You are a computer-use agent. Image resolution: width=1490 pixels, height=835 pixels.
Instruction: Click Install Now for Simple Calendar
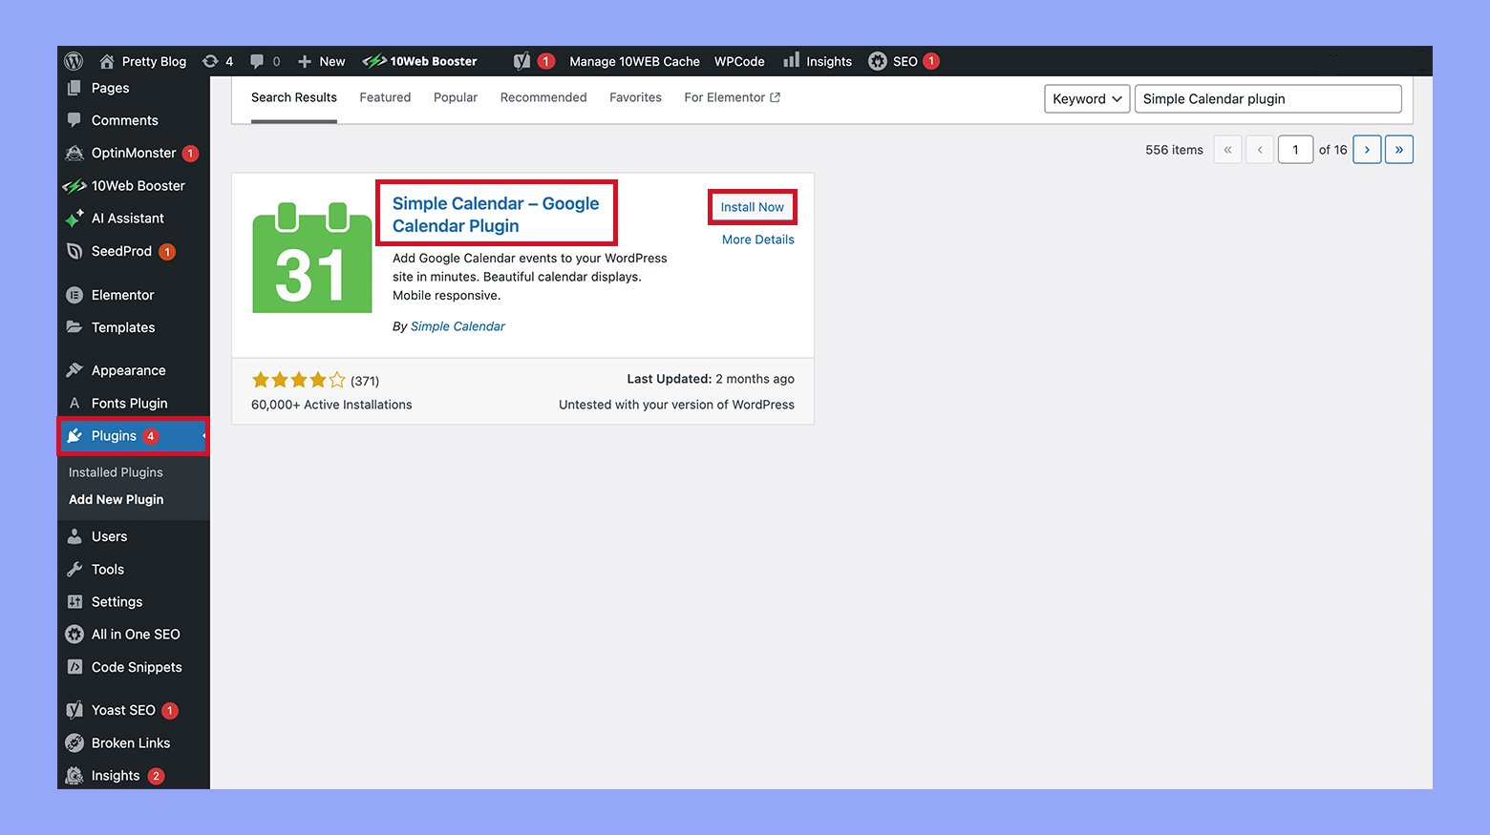coord(752,206)
